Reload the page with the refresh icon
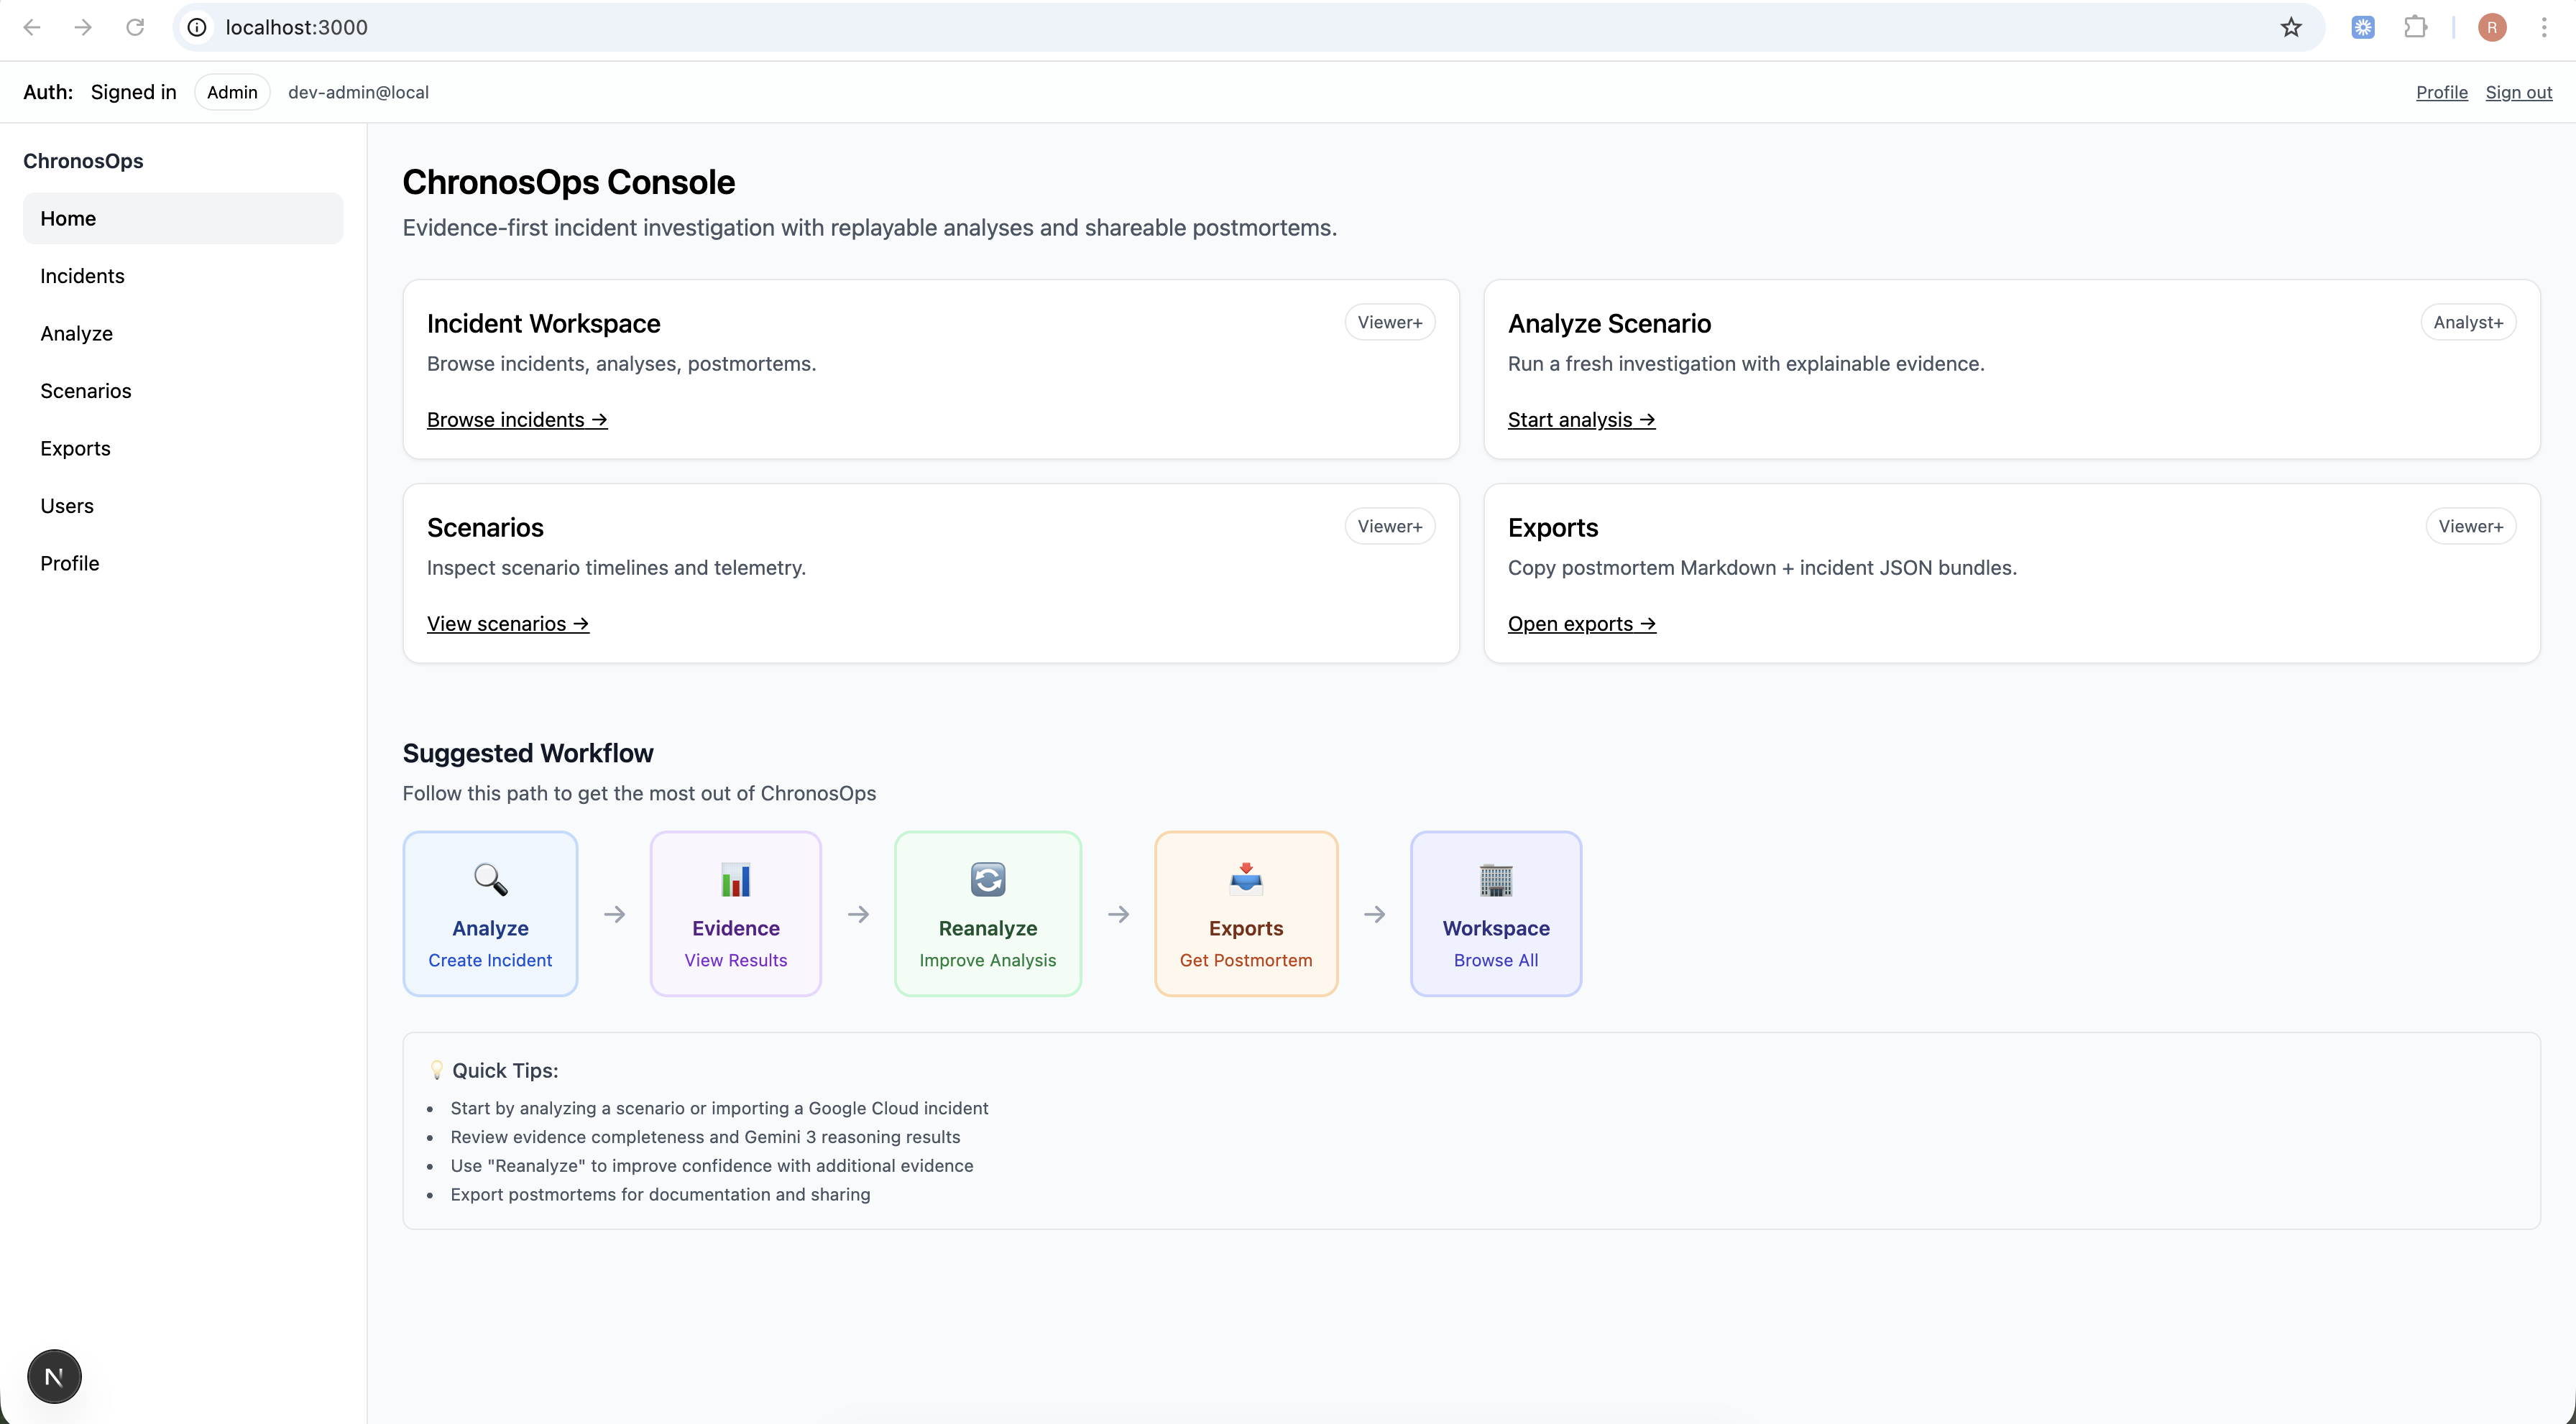 click(x=135, y=27)
